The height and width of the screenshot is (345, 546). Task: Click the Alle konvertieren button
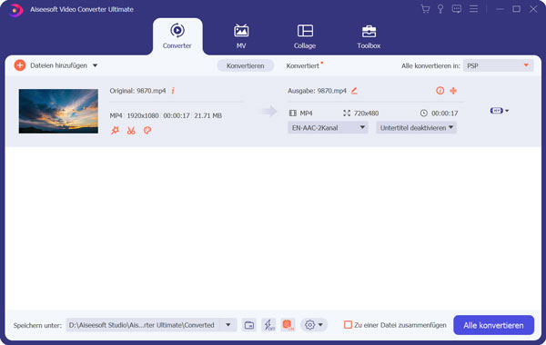click(493, 325)
